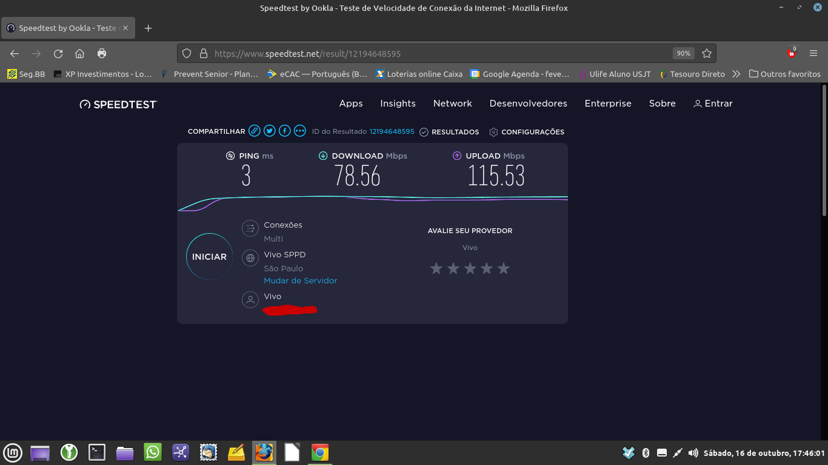The height and width of the screenshot is (465, 828).
Task: Open the Loterias online Caixa bookmark
Action: [x=419, y=74]
